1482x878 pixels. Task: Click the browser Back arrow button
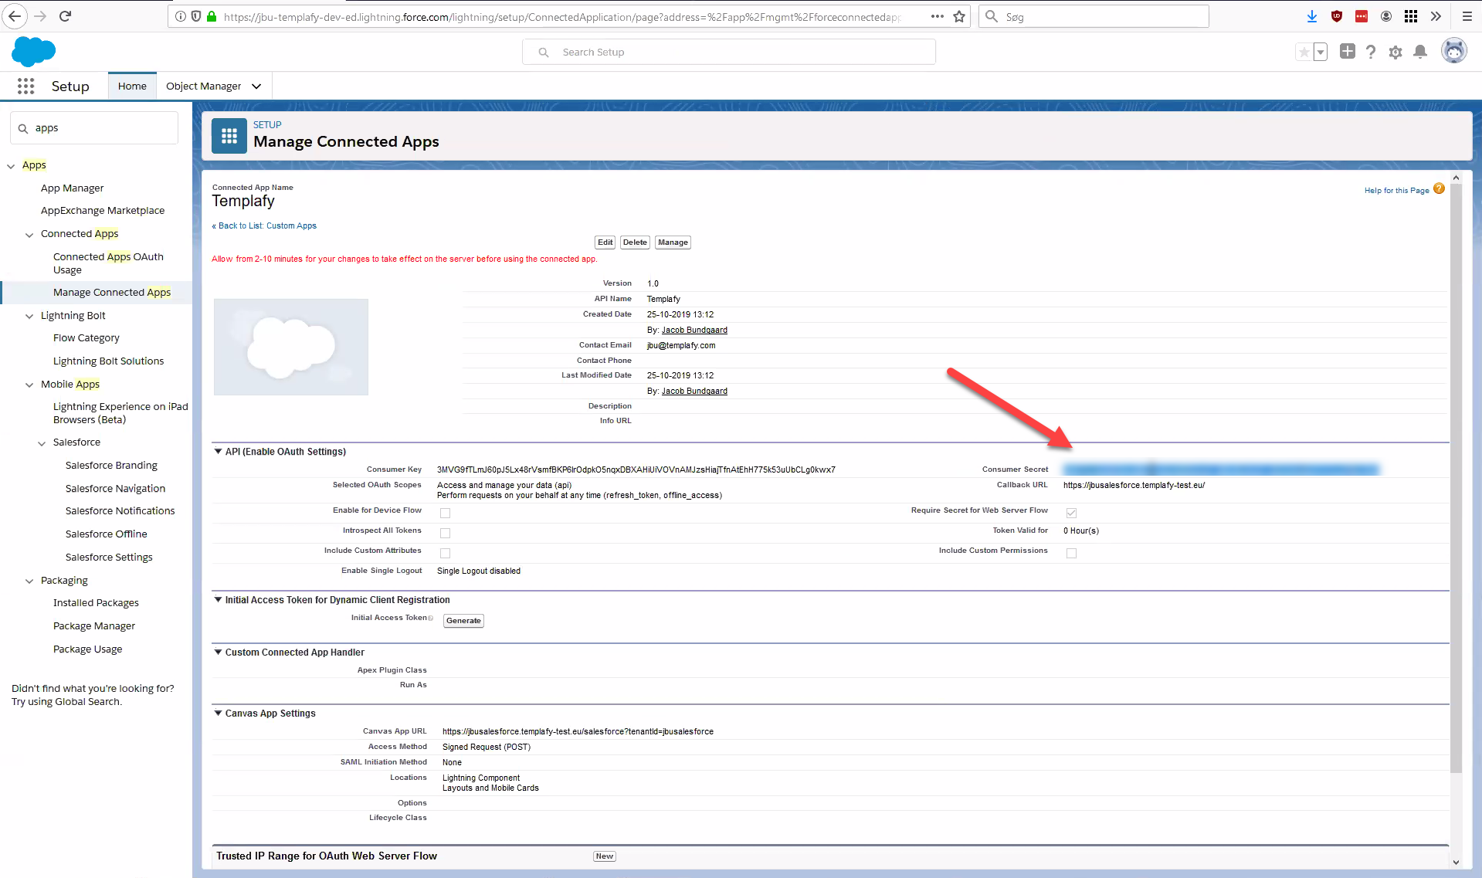[15, 16]
